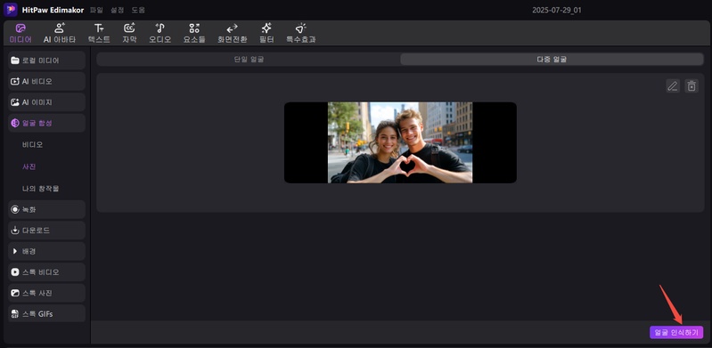Click the HitPaw Edimakor logo icon

point(10,10)
